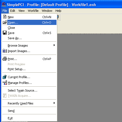122x122 pixels.
Task: Open the Workfile menu
Action: click(33, 11)
